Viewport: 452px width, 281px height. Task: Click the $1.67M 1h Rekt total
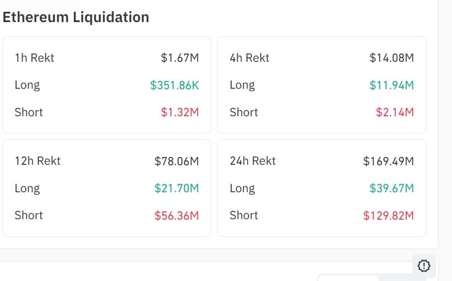click(x=180, y=58)
